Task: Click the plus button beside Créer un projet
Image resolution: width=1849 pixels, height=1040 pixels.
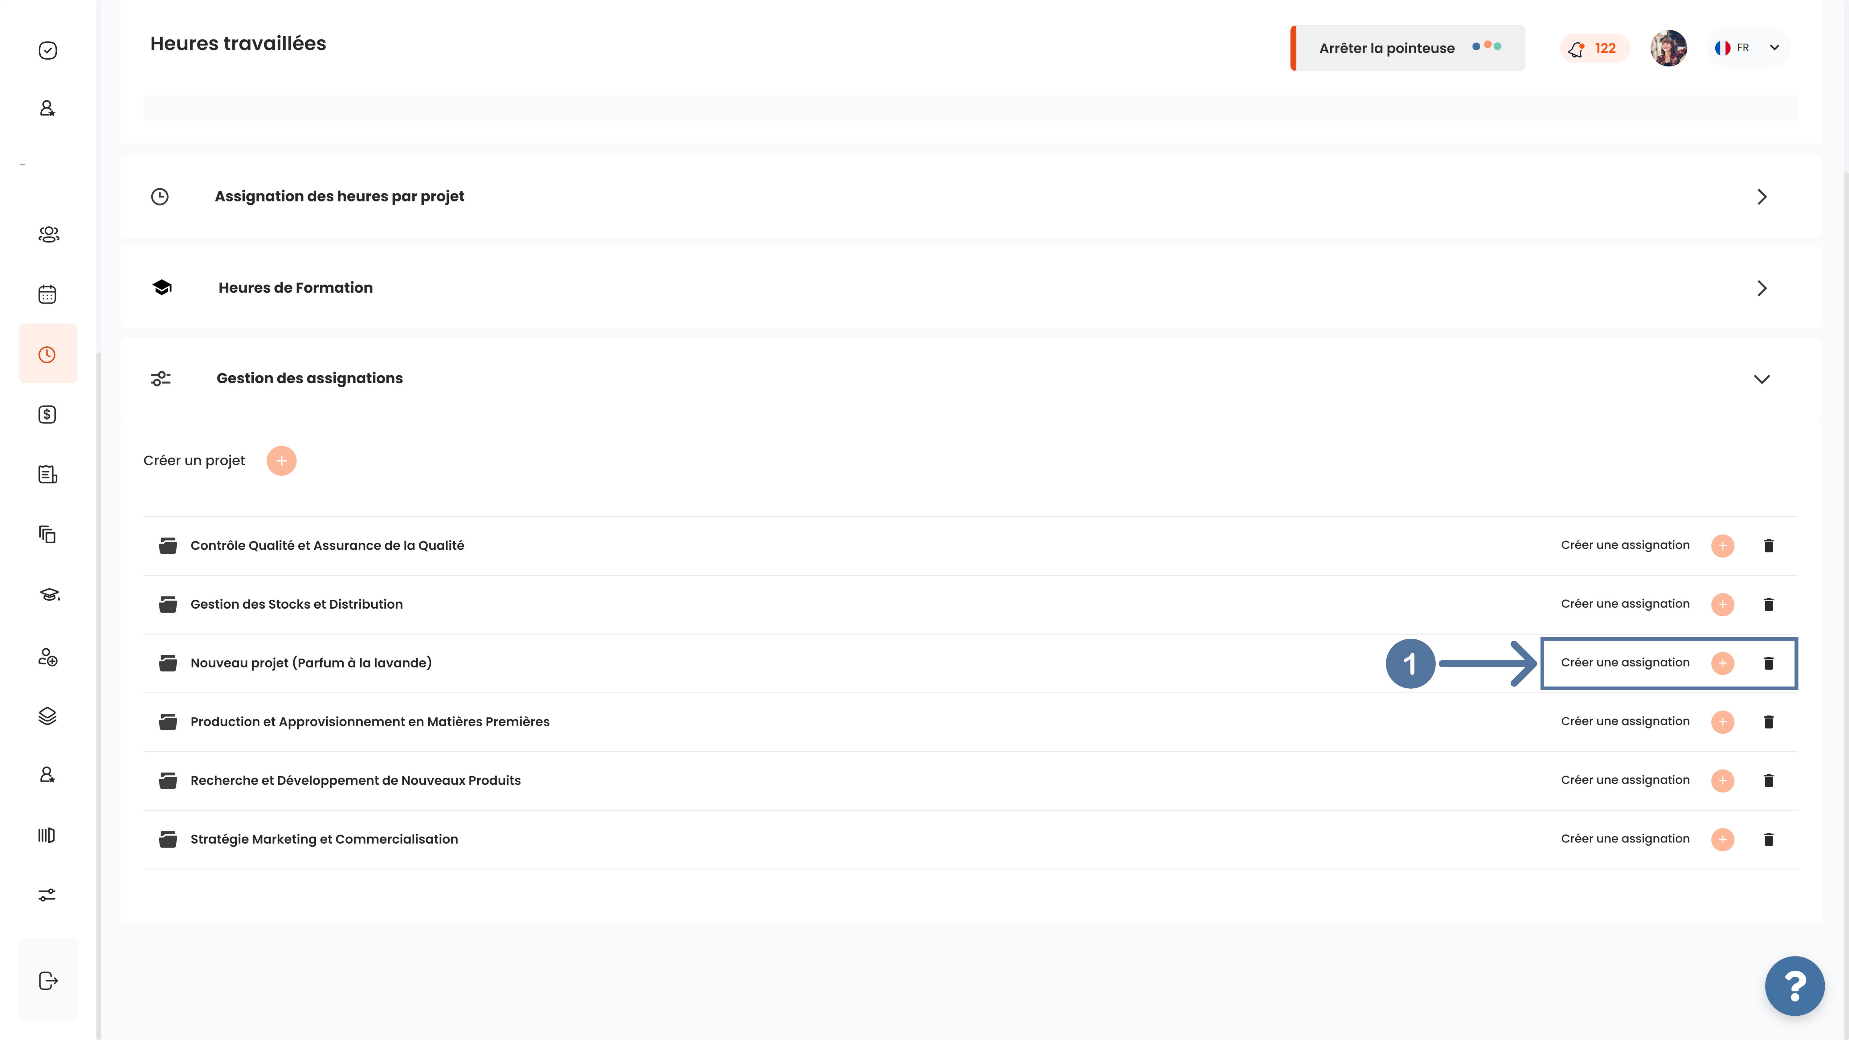Action: (x=281, y=461)
